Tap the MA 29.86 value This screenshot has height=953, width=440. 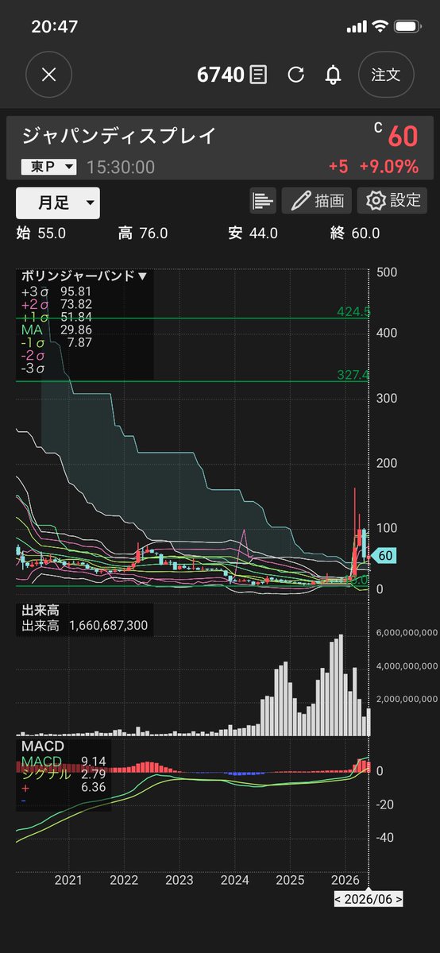click(x=57, y=330)
